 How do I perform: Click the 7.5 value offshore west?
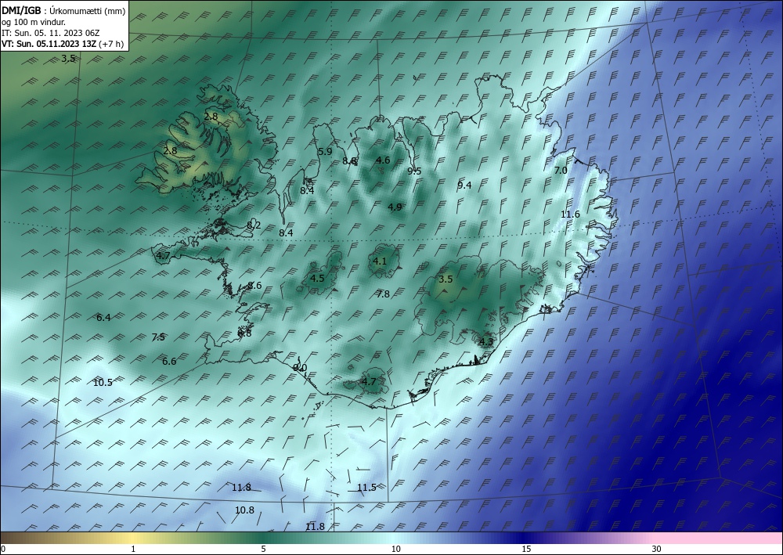[x=158, y=337]
